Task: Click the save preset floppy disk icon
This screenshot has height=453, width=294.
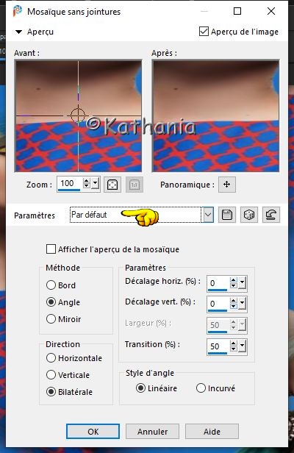Action: click(x=226, y=215)
